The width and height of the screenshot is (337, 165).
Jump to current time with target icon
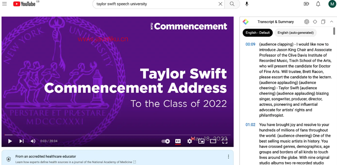(x=315, y=22)
